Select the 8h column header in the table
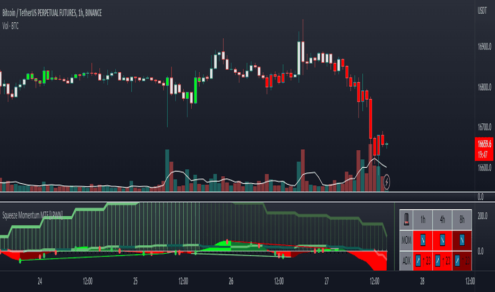The image size is (495, 292). click(462, 220)
